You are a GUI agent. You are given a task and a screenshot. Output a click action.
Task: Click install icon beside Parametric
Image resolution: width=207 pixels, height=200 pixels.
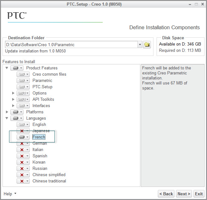[22, 80]
